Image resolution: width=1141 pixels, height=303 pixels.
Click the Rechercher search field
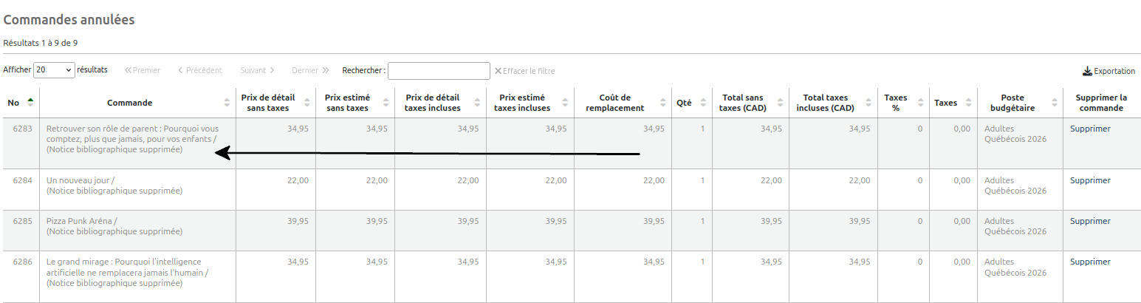tap(439, 71)
